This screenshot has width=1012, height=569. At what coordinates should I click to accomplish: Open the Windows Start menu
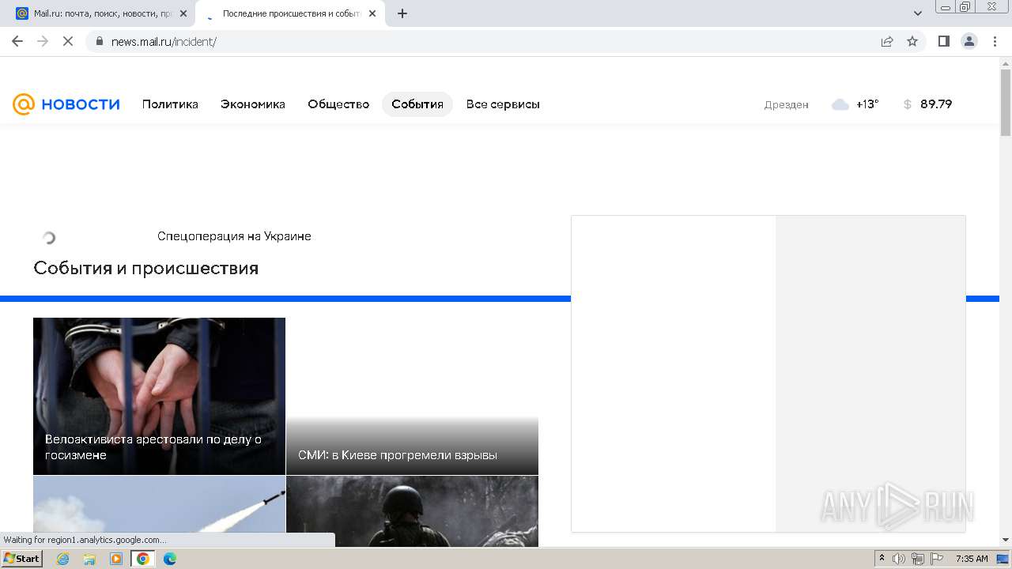(22, 559)
